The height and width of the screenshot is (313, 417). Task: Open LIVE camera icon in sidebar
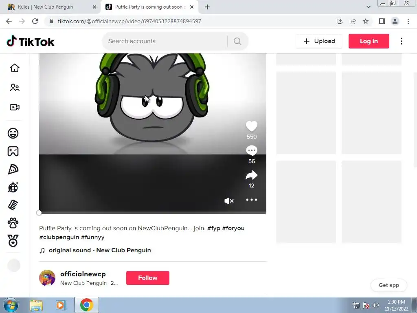click(14, 107)
